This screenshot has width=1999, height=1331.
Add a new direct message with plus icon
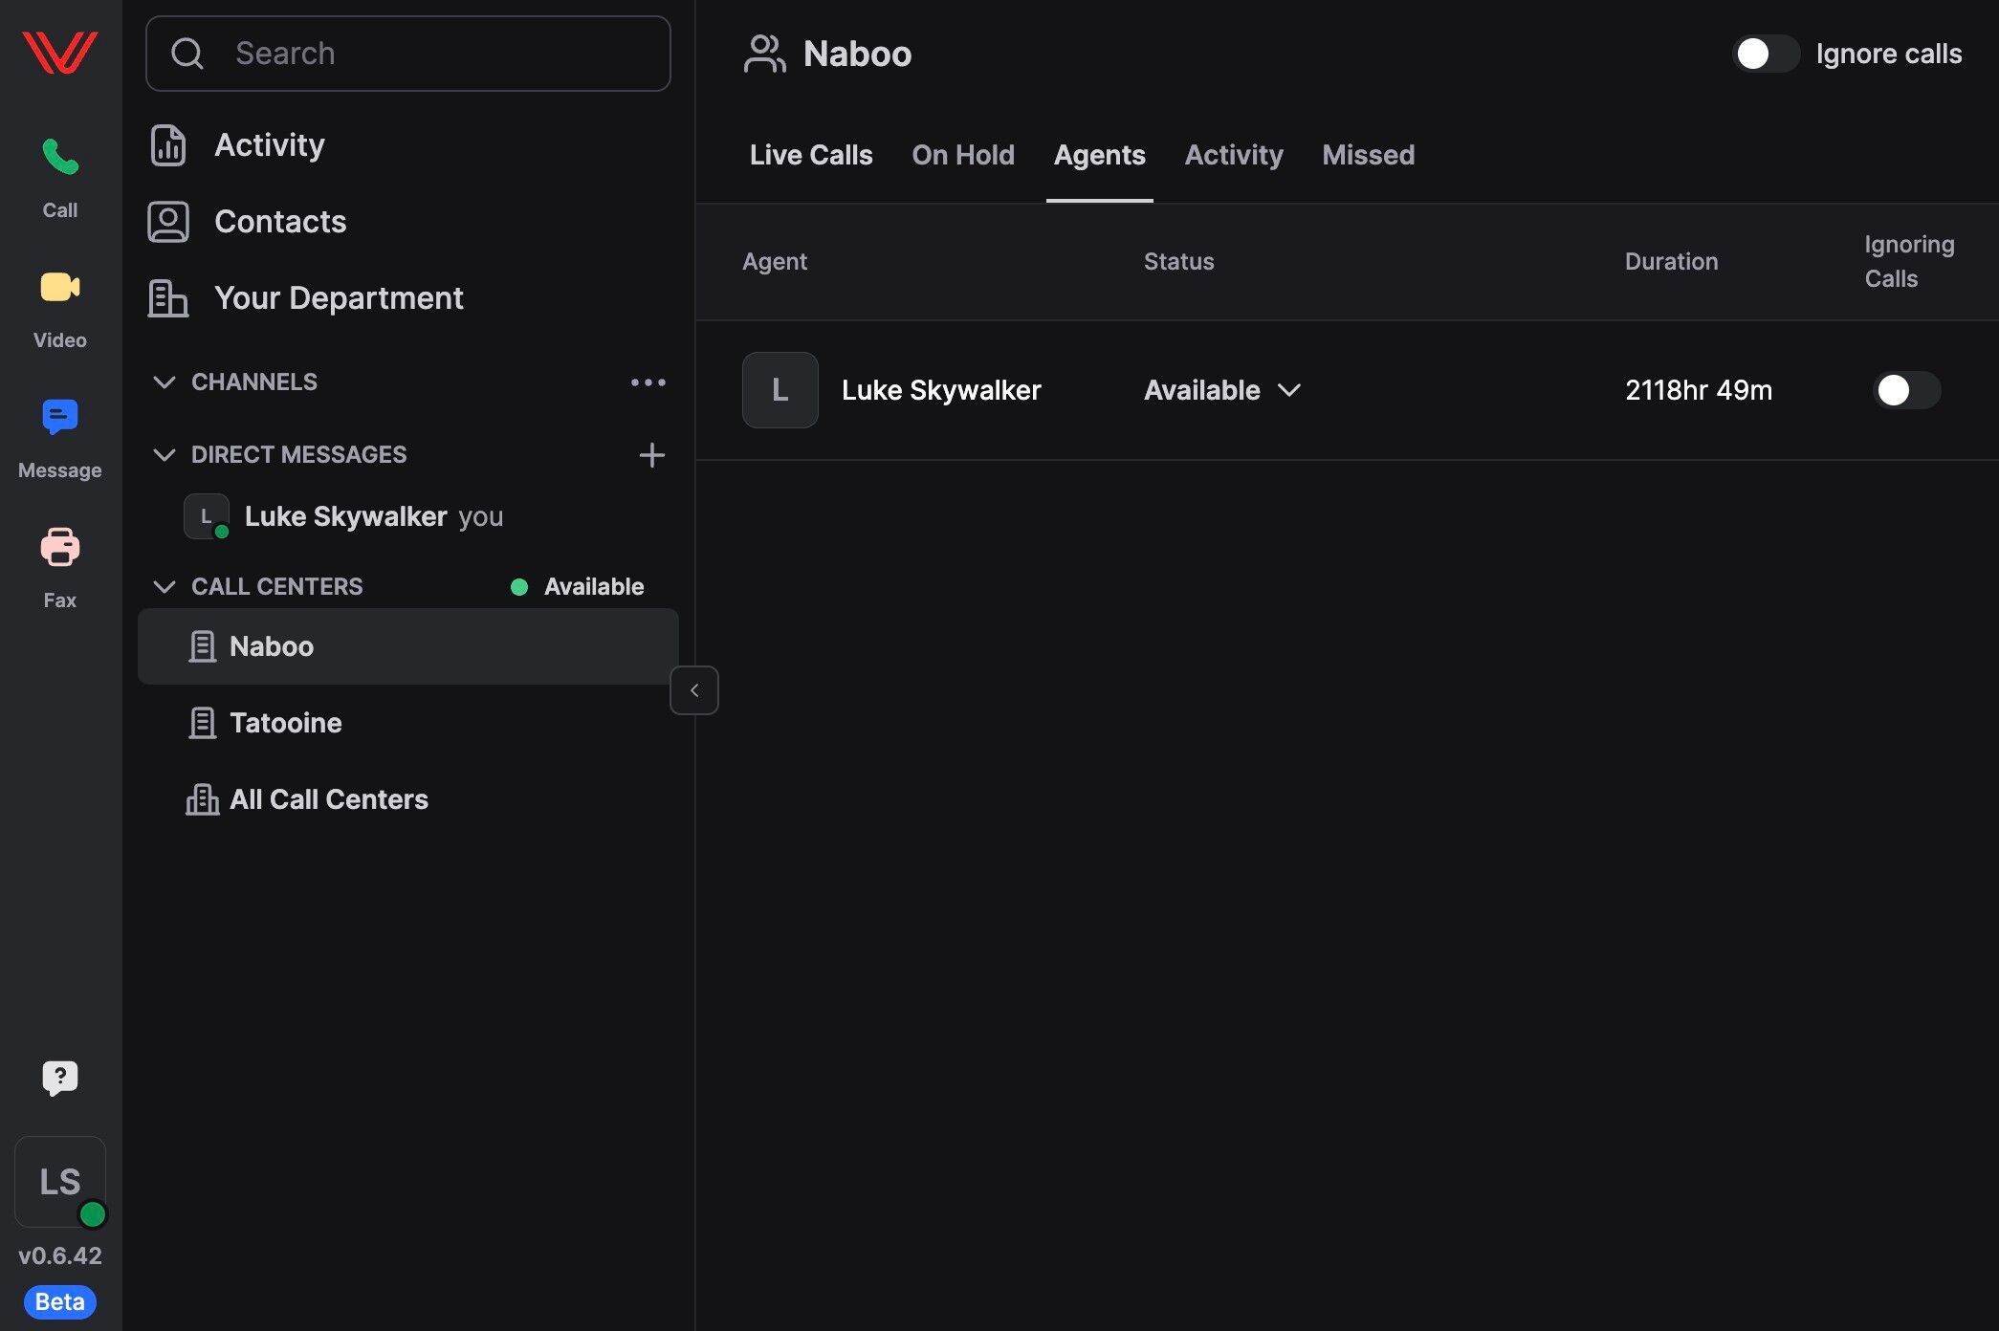tap(651, 455)
